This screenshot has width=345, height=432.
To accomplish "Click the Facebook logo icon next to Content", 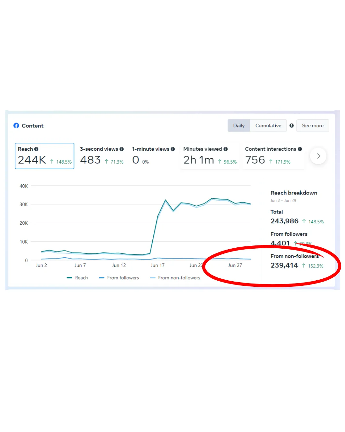I will click(x=16, y=125).
